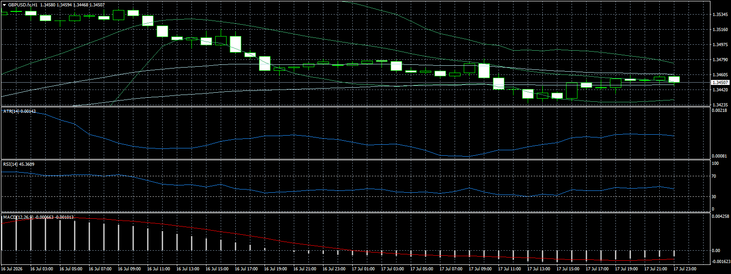
Task: Click price level 1.34420 on the axis
Action: click(720, 90)
